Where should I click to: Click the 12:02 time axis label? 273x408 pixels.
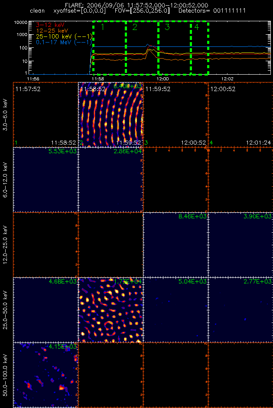pyautogui.click(x=227, y=78)
